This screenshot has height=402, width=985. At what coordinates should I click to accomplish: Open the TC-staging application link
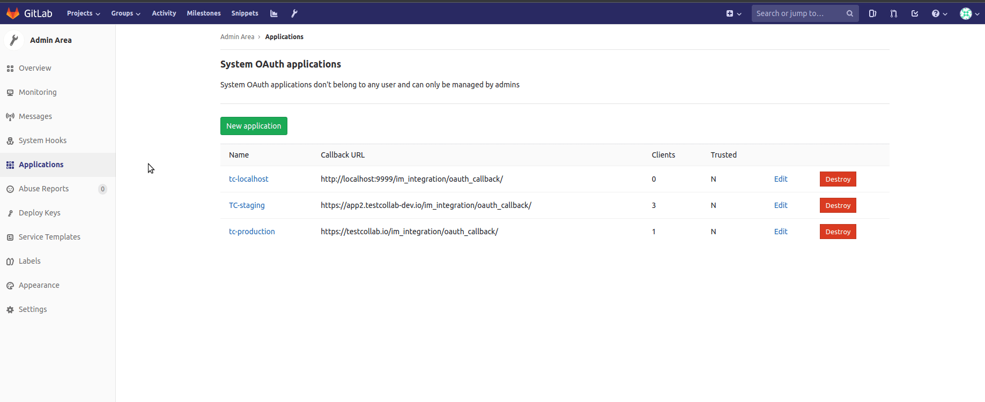247,205
